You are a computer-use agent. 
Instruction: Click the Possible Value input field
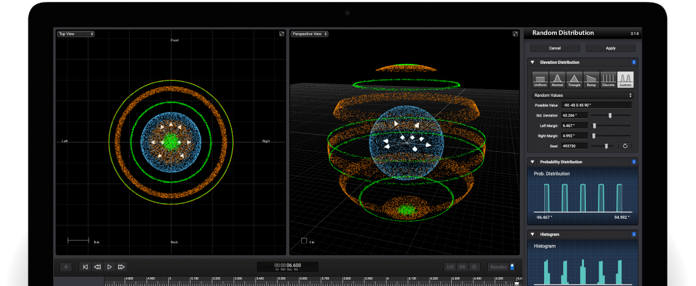tap(595, 105)
